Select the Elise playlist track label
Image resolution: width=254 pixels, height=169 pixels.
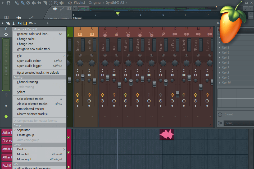(7, 141)
